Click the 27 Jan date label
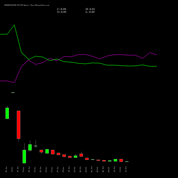Viewport: 178px width, 178px height. tap(52, 169)
